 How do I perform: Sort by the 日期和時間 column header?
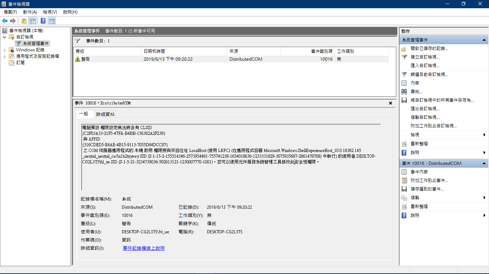point(184,51)
